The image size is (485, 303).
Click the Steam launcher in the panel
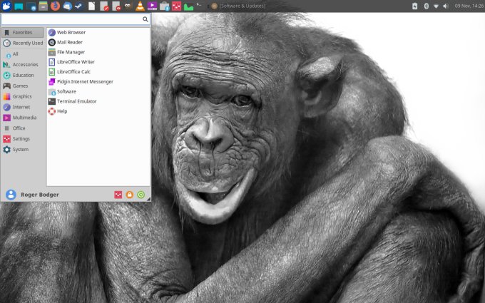pos(78,6)
